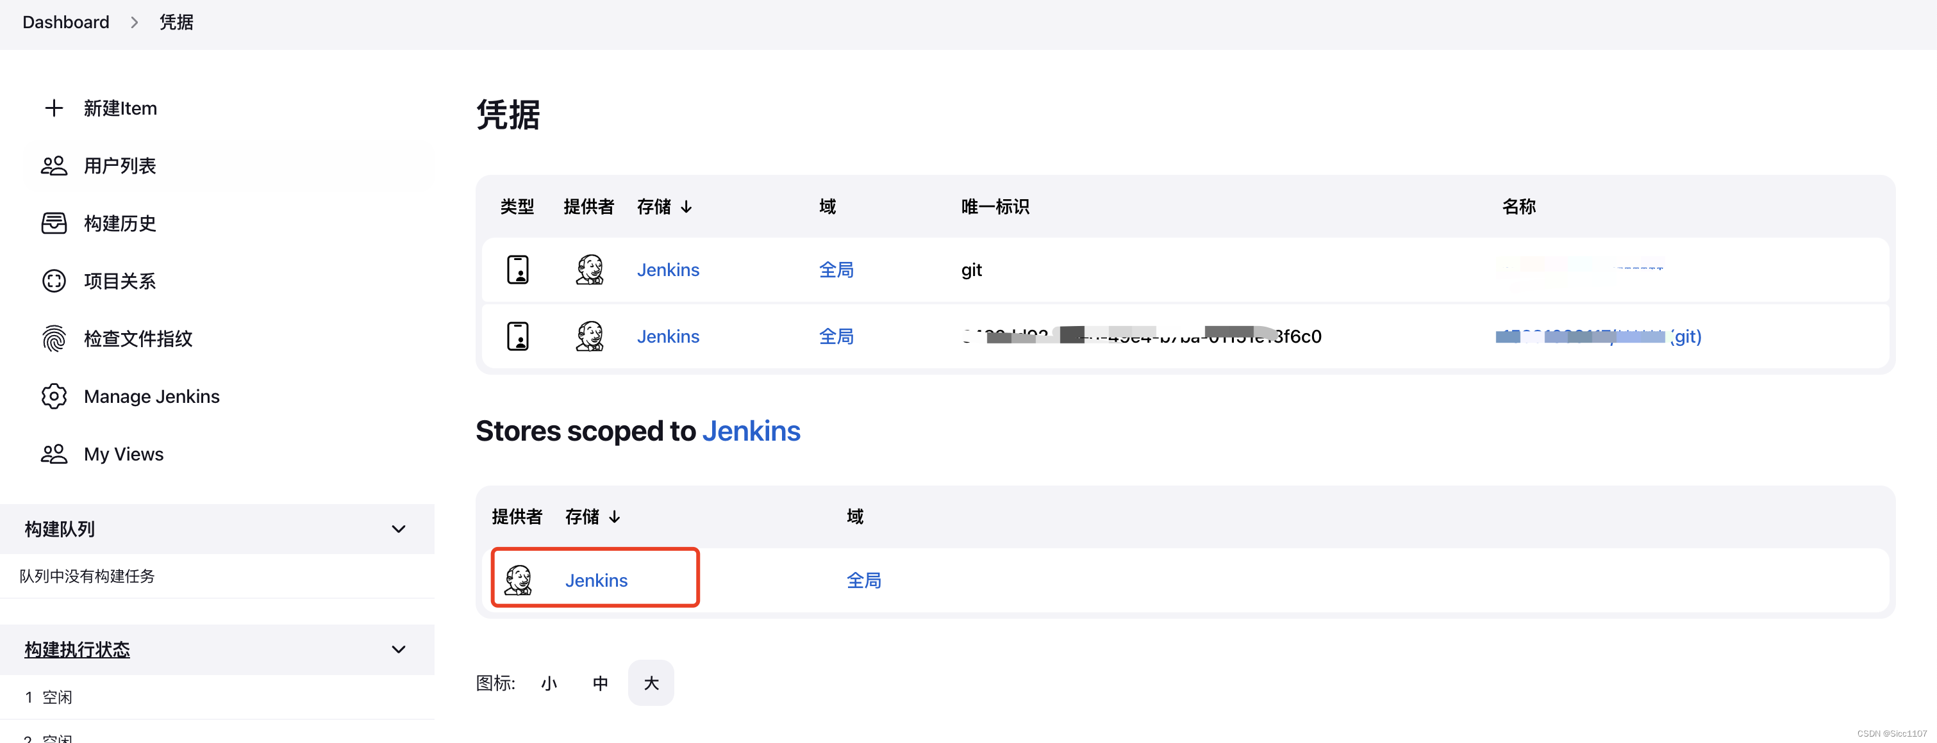Click the 构建历史 inbox icon
The width and height of the screenshot is (1937, 743).
point(53,223)
